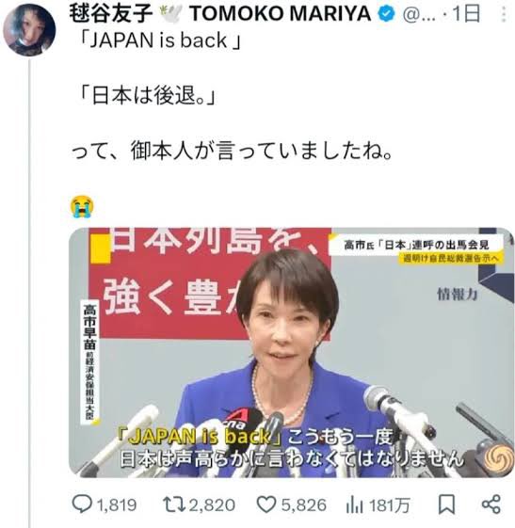Repost using the retweet arrows icon

(x=174, y=504)
